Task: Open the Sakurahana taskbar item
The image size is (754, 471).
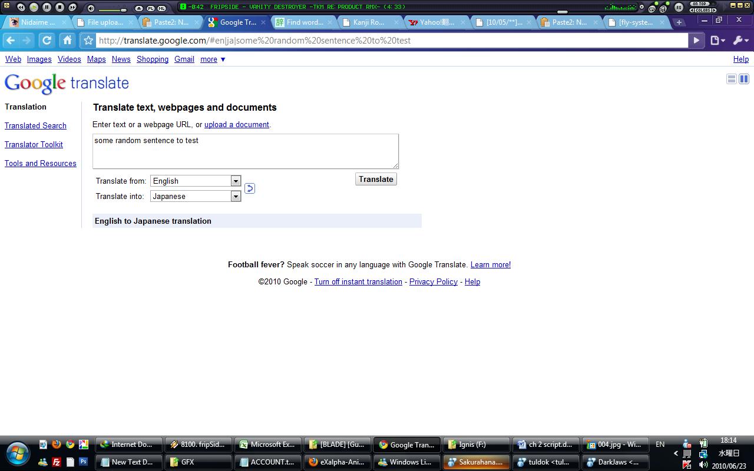Action: (x=476, y=462)
